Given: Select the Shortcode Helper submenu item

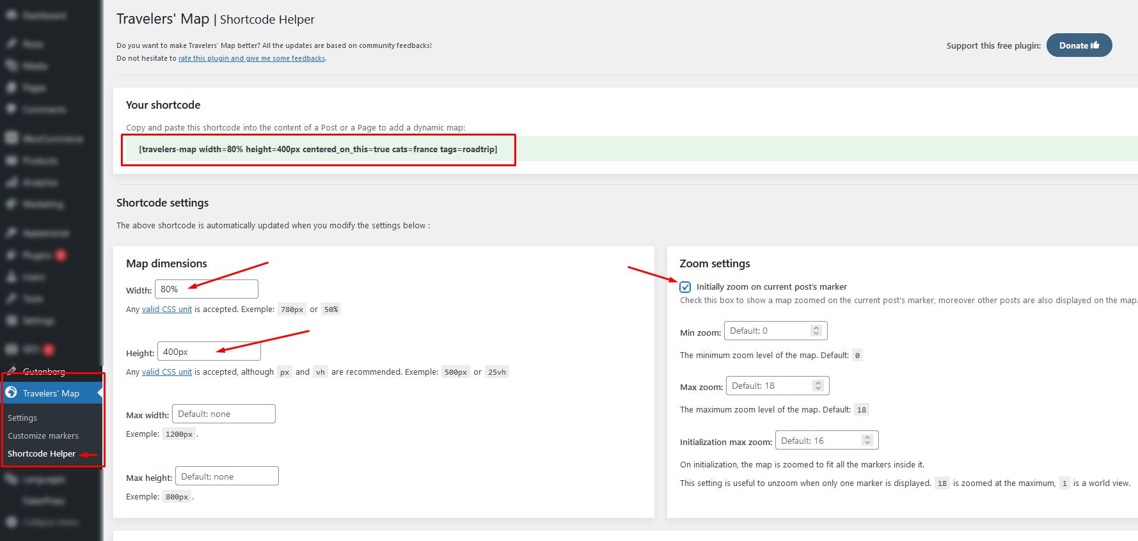Looking at the screenshot, I should (42, 453).
